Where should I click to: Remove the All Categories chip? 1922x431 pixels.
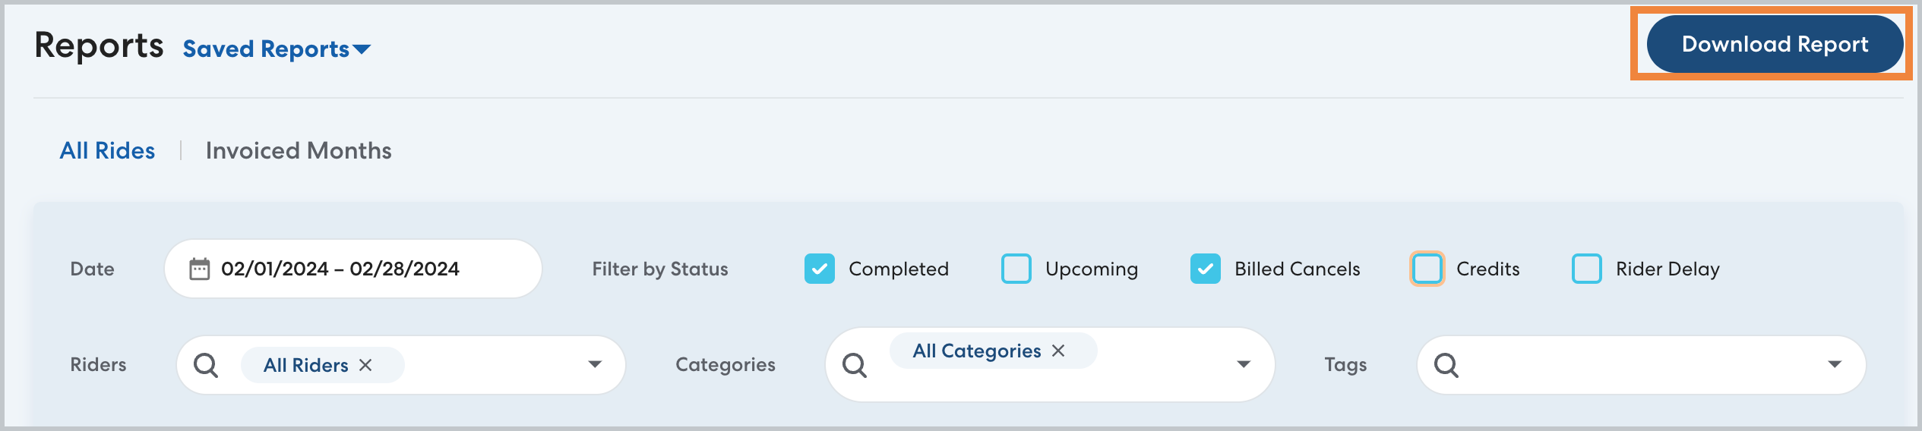click(1058, 351)
